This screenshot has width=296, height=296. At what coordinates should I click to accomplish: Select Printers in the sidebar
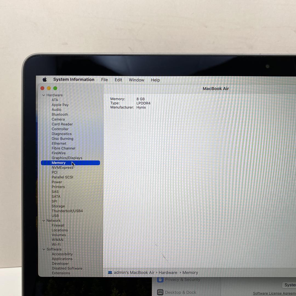click(x=58, y=187)
